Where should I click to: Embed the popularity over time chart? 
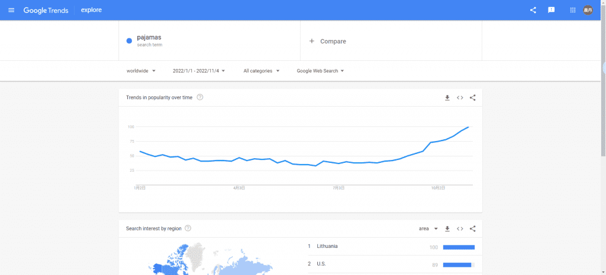(460, 97)
